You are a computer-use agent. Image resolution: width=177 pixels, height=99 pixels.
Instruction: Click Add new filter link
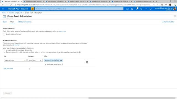point(8,68)
